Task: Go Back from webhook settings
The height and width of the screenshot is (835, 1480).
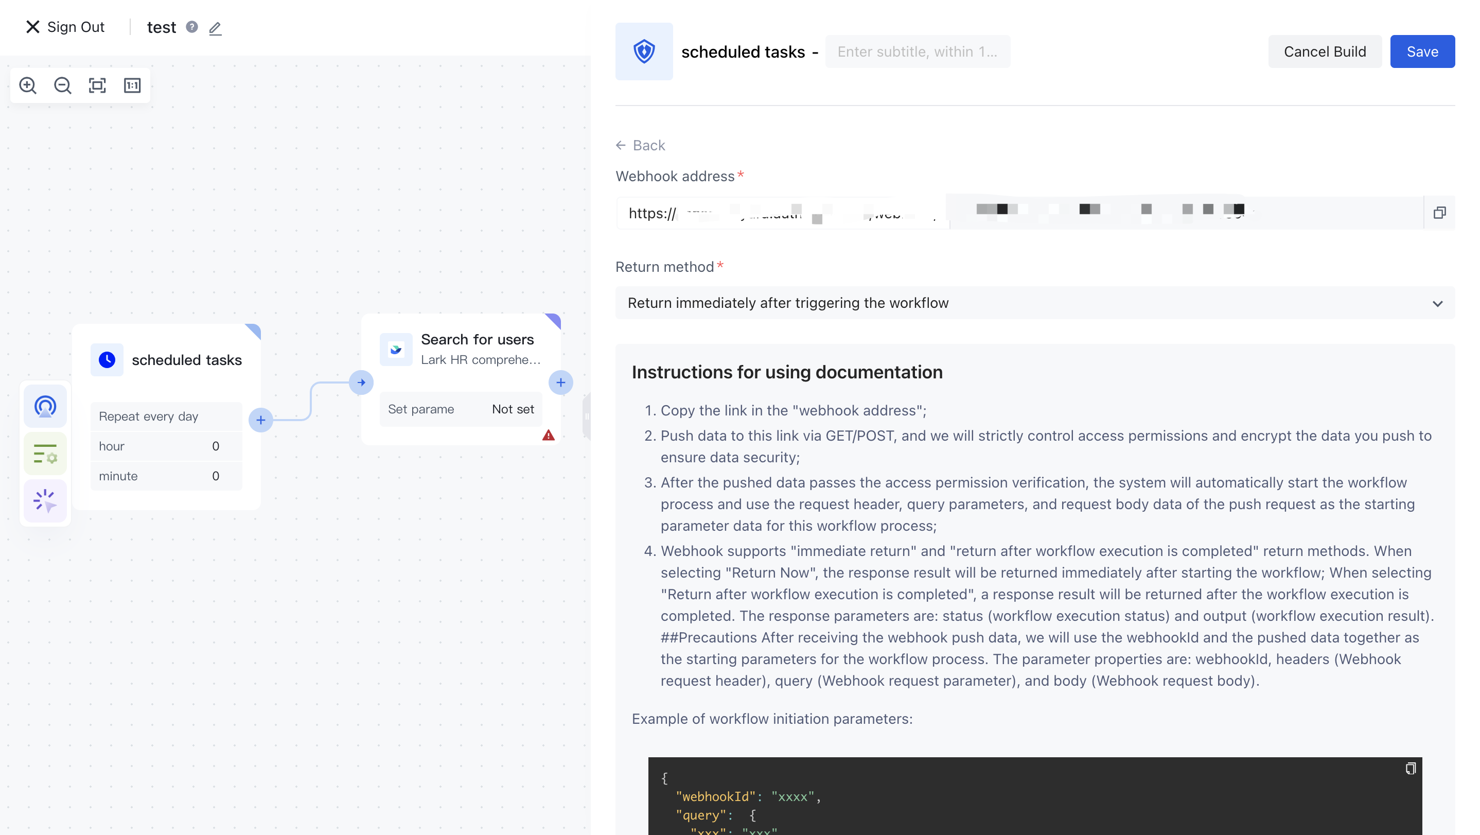Action: point(640,145)
